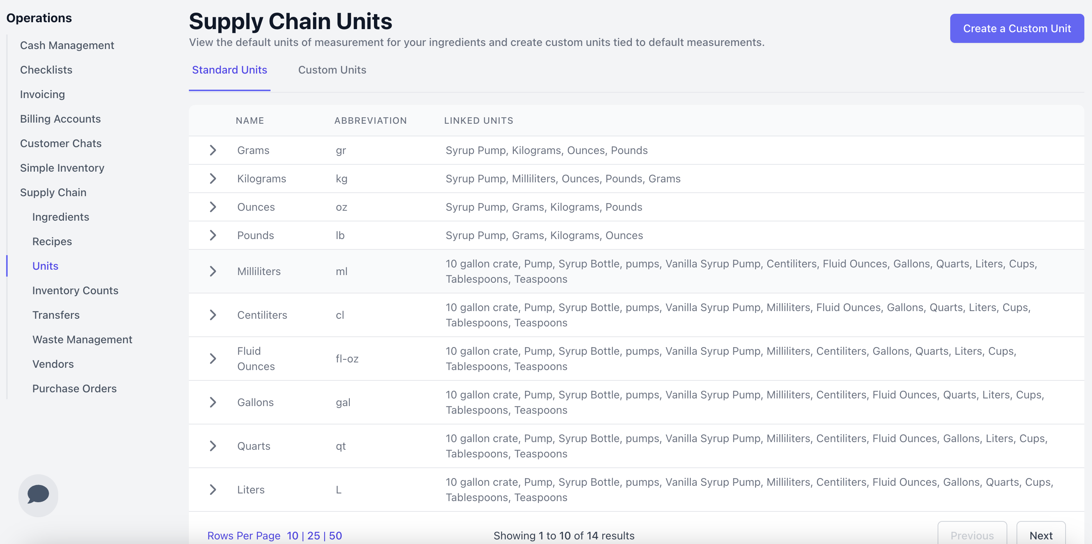Click the 'lb' abbreviation cell
The width and height of the screenshot is (1092, 544).
click(x=340, y=236)
